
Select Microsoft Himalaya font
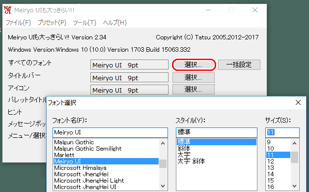click(106, 168)
